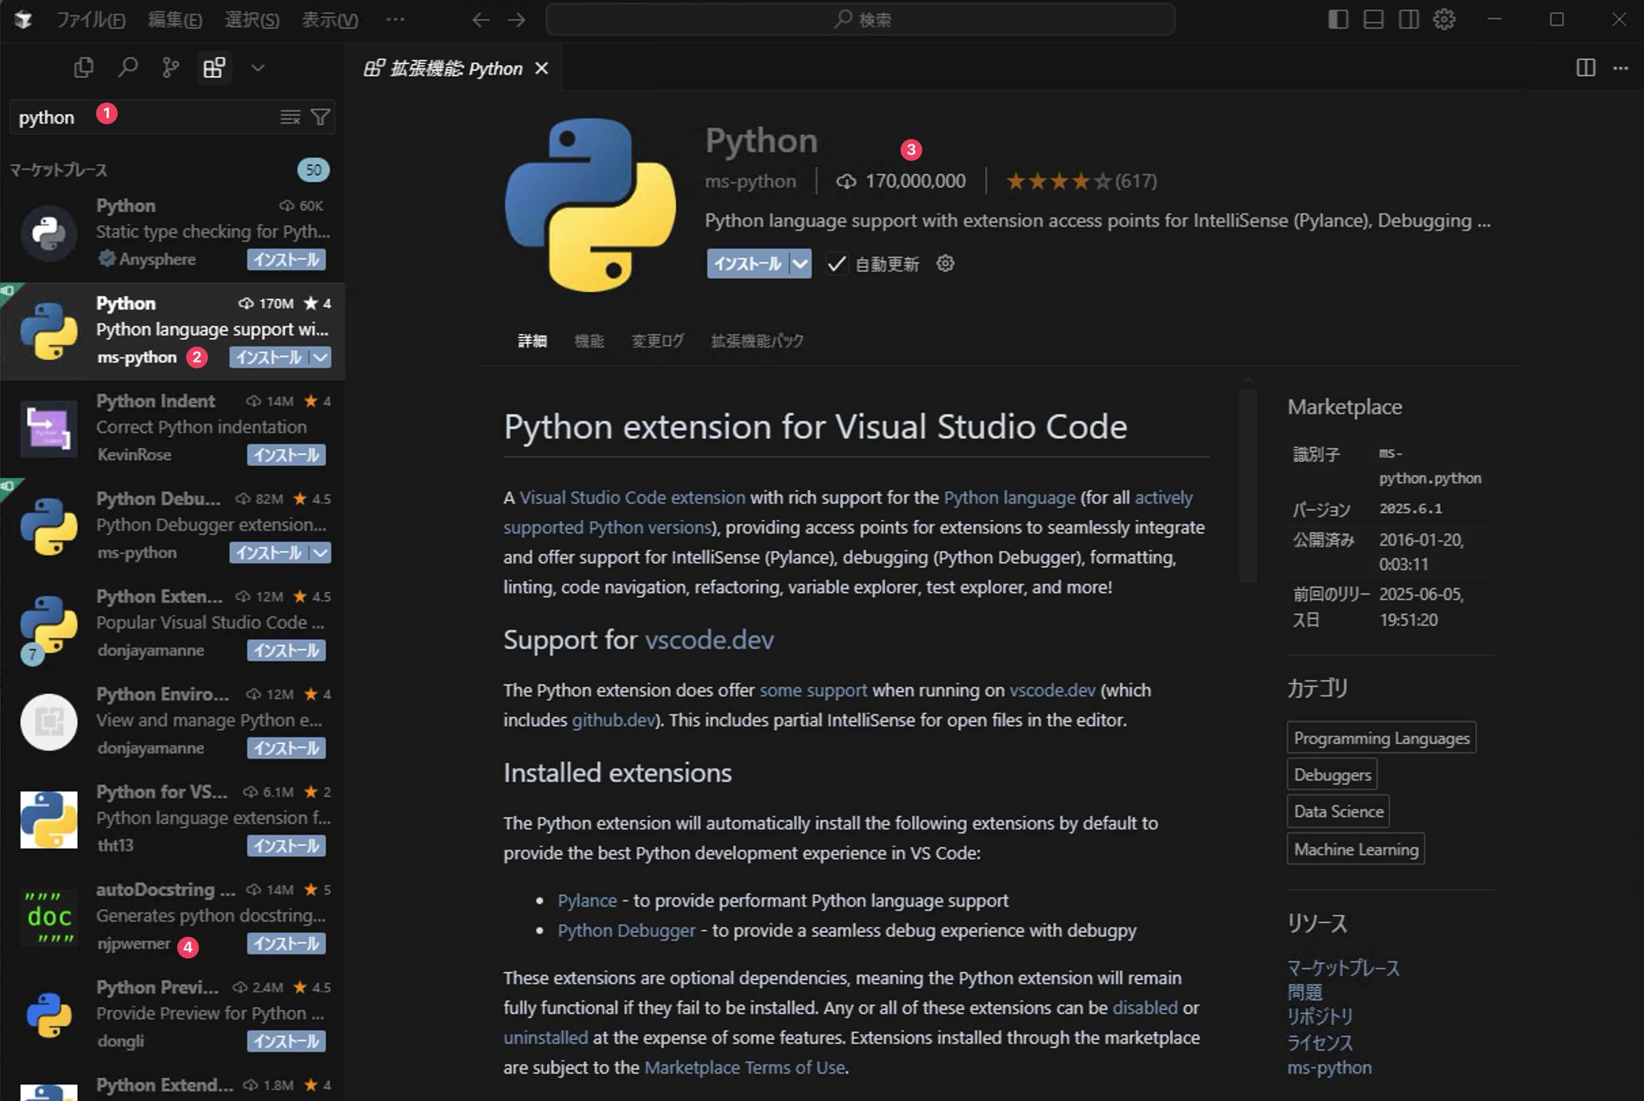Screen dimensions: 1644x1101
Task: Select the Debuggers category tag
Action: click(x=1332, y=775)
